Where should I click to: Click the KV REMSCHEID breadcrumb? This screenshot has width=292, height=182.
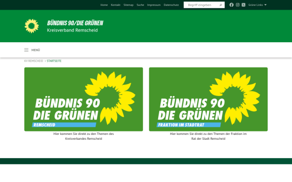[34, 61]
